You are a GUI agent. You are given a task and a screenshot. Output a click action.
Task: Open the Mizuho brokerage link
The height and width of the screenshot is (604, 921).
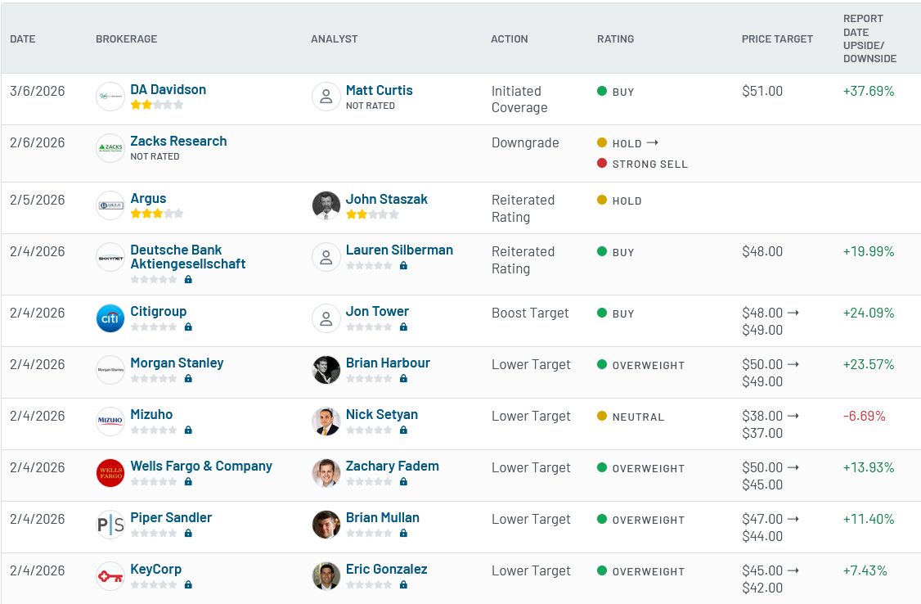coord(151,414)
